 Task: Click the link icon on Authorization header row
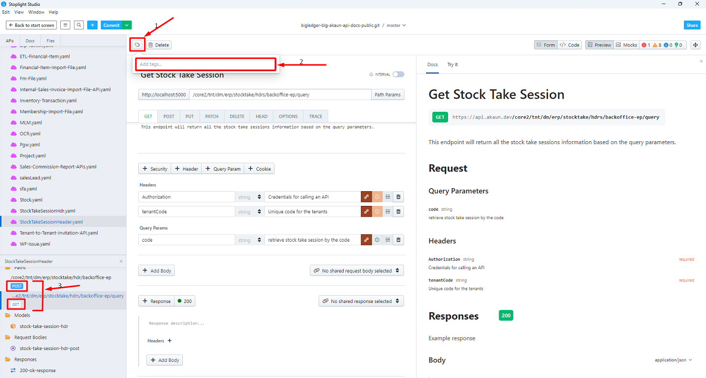coord(366,197)
